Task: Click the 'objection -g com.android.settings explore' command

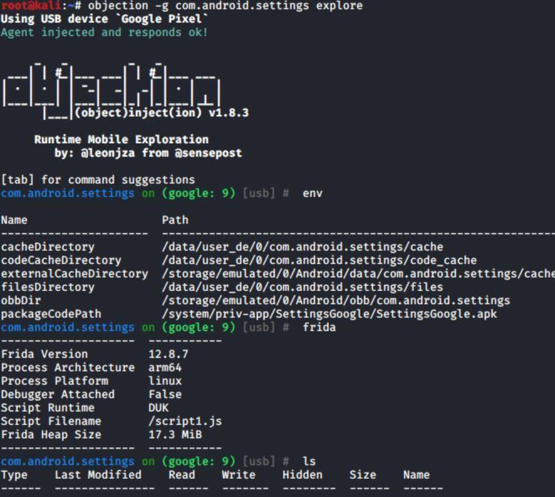Action: pos(226,5)
